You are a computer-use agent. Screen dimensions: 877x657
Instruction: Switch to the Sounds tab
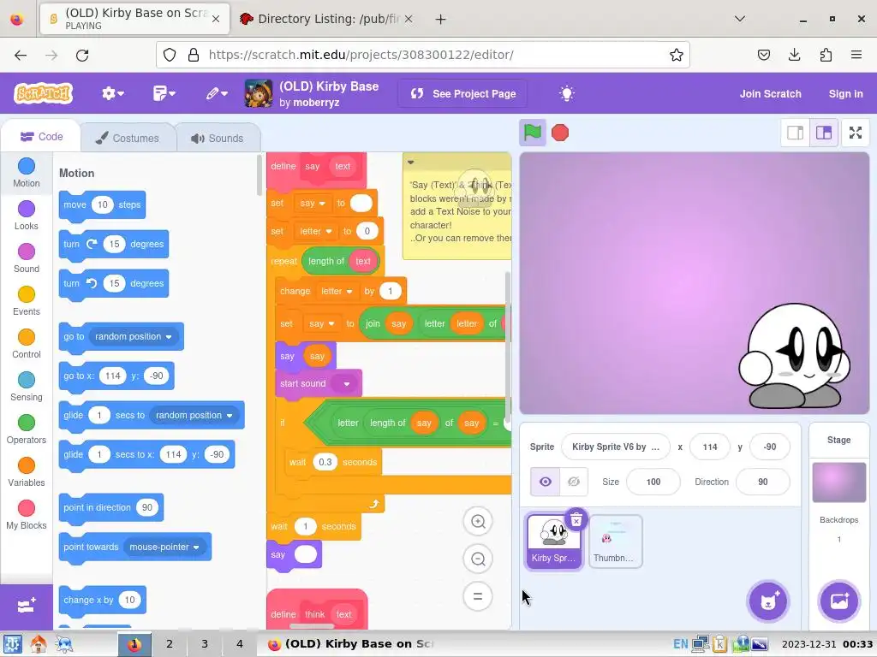pyautogui.click(x=218, y=138)
